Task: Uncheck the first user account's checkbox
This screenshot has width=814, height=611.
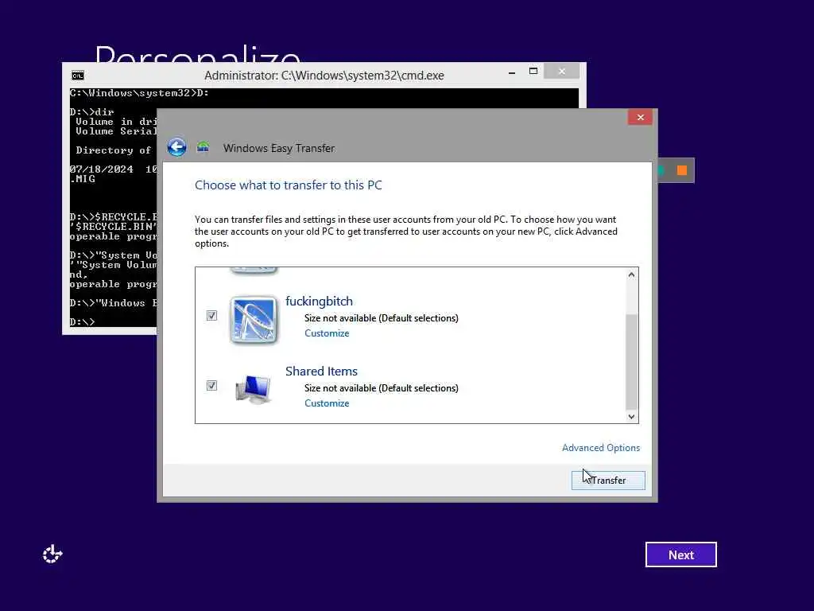Action: pyautogui.click(x=211, y=315)
